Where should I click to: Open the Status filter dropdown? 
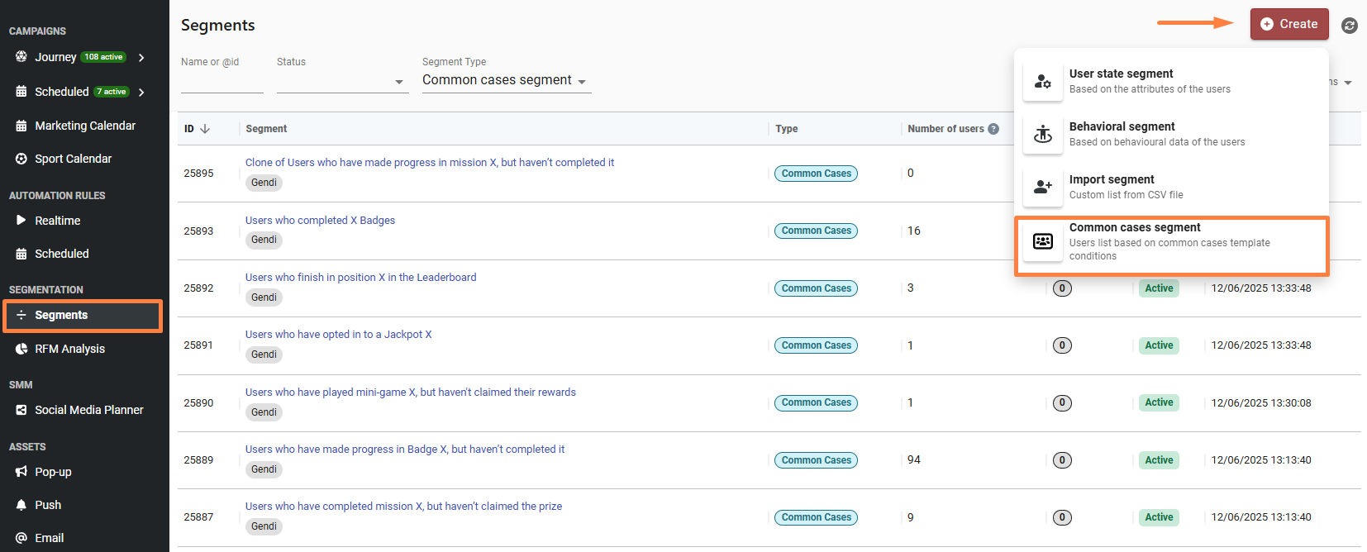tap(343, 81)
